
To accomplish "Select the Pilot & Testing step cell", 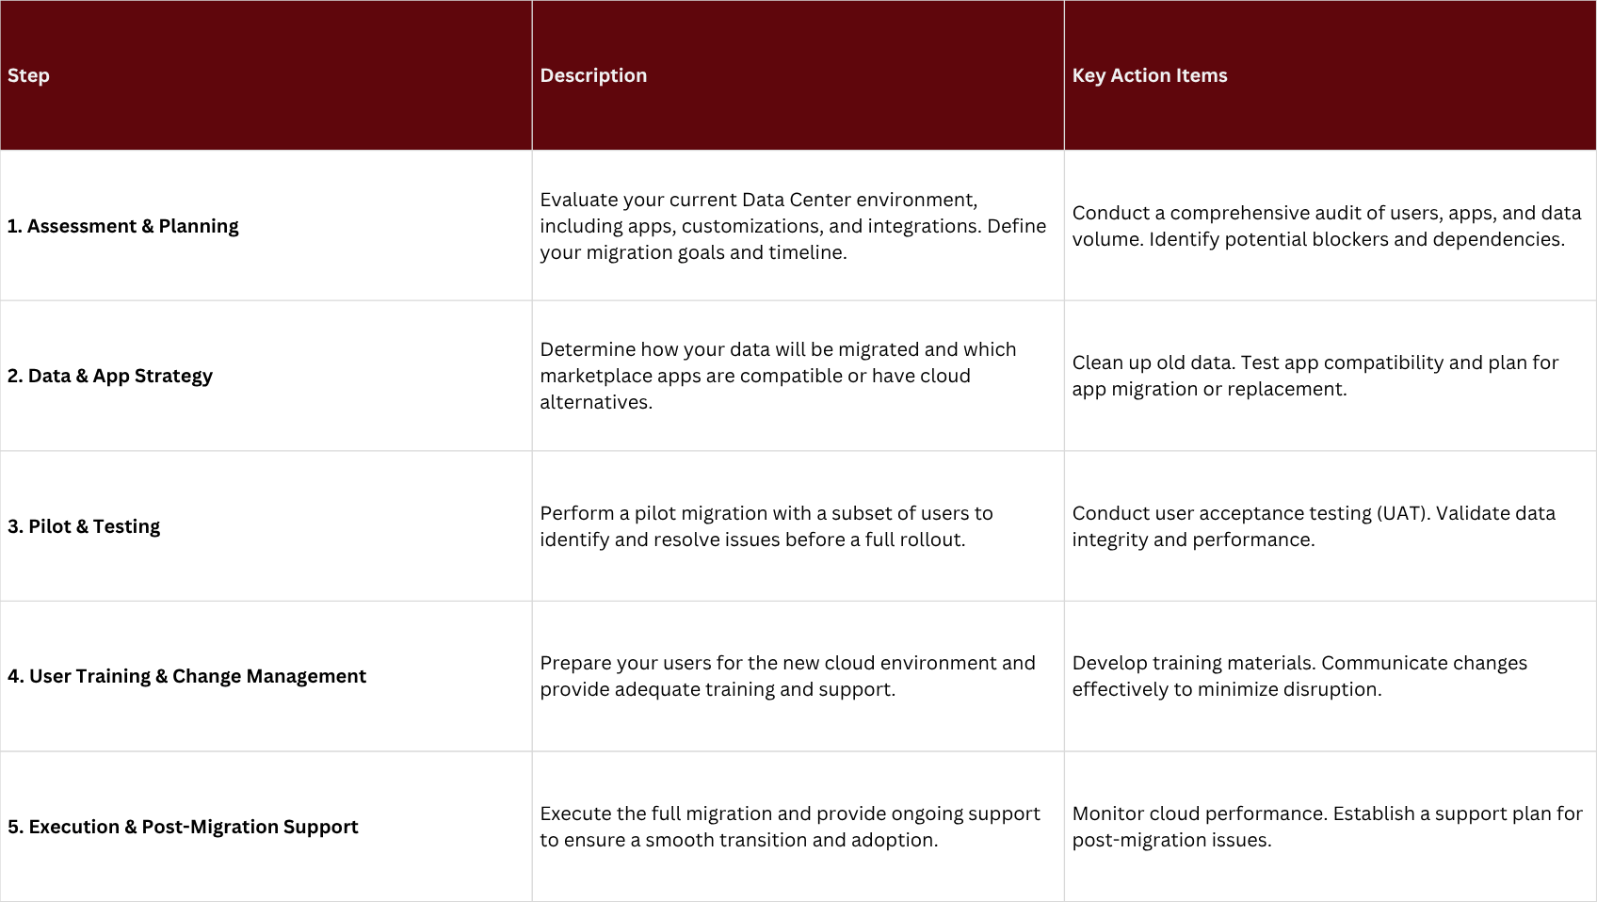I will tap(84, 526).
